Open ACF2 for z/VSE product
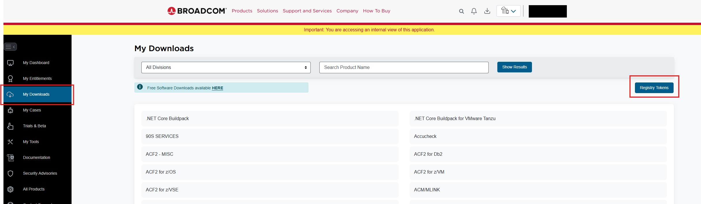This screenshot has width=701, height=204. (x=270, y=190)
